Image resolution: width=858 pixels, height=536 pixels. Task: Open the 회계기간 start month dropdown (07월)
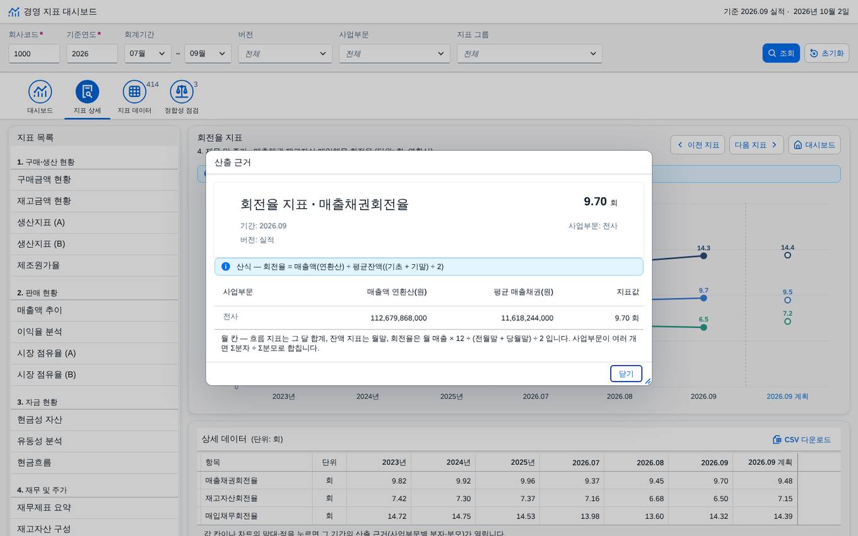click(x=148, y=54)
